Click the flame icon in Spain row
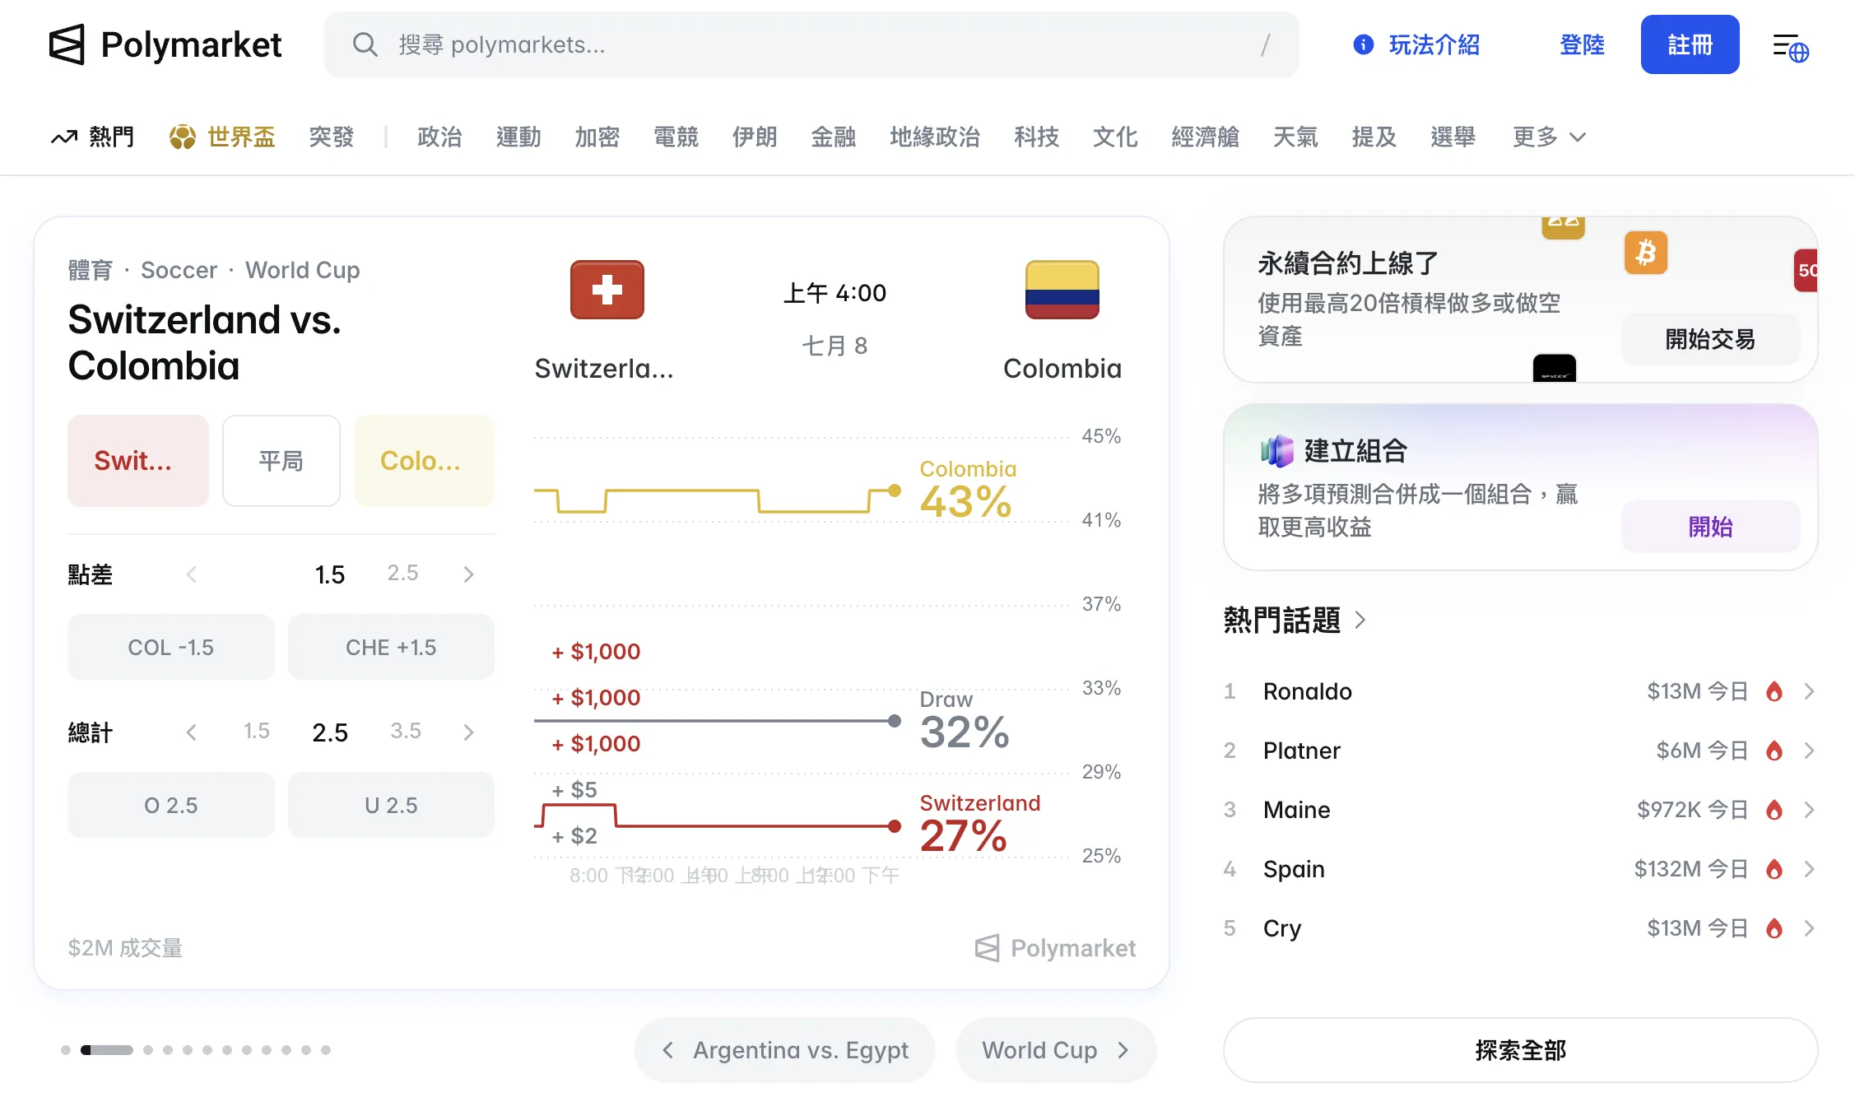 pyautogui.click(x=1774, y=869)
